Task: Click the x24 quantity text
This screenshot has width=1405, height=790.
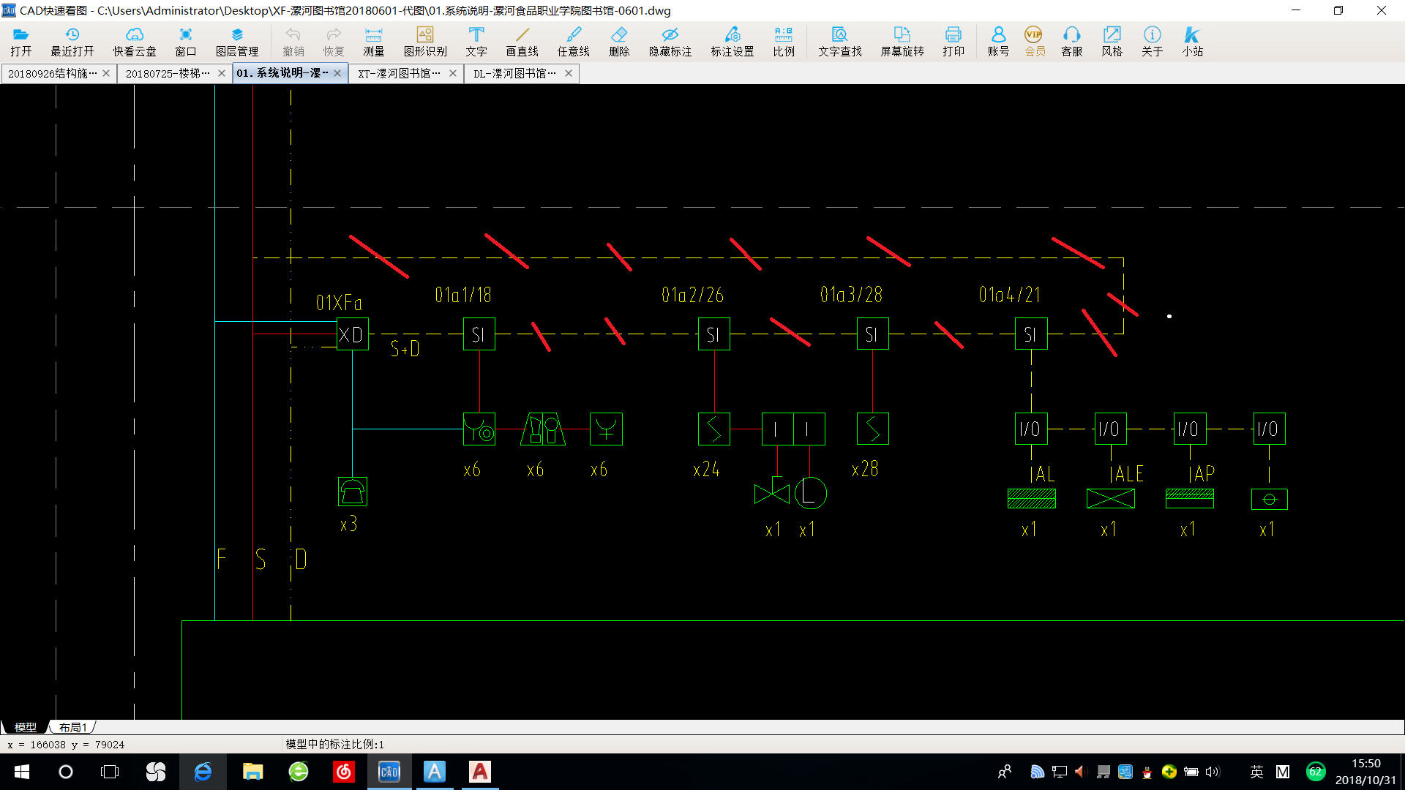Action: coord(707,470)
